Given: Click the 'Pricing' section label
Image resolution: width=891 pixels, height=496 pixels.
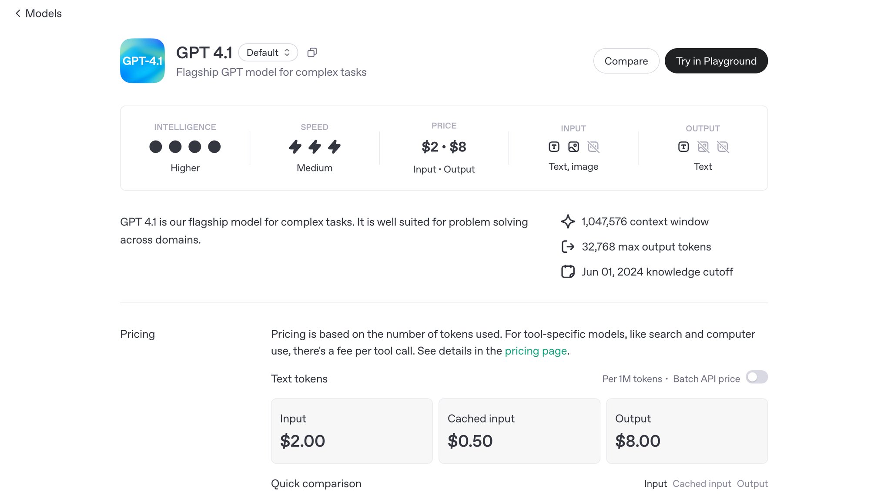Looking at the screenshot, I should 137,334.
